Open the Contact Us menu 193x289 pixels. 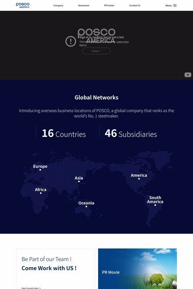135,6
